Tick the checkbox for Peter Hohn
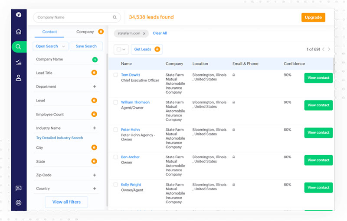 pyautogui.click(x=116, y=129)
